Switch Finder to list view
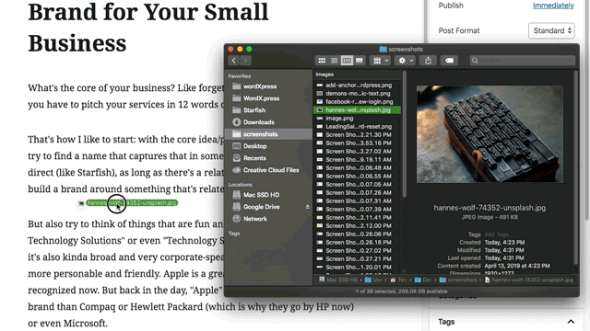 coord(334,61)
